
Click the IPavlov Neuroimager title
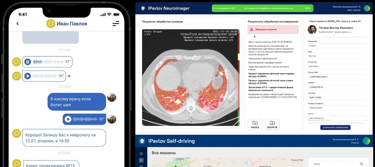tap(169, 8)
